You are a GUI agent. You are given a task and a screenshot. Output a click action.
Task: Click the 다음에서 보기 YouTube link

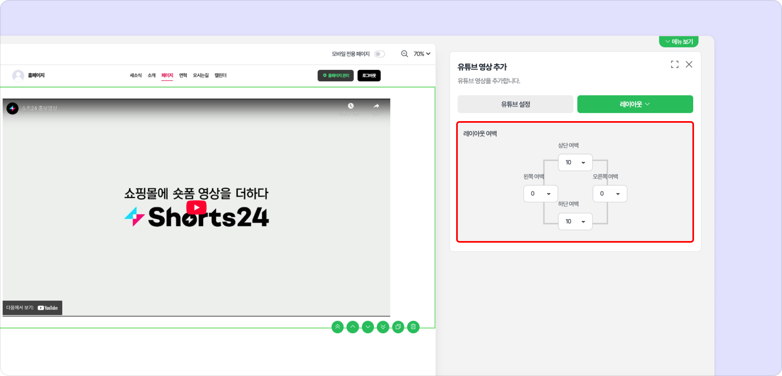pos(32,308)
